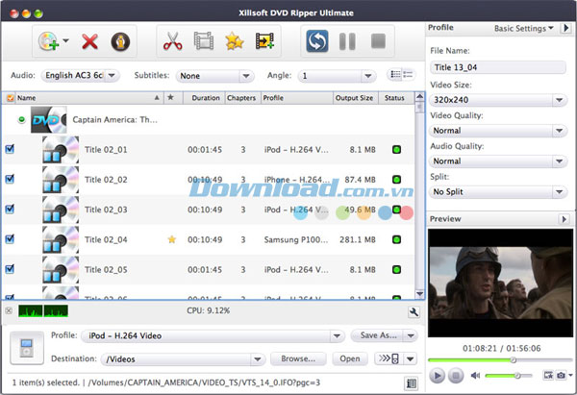
Task: Click the Open button
Action: coord(350,358)
